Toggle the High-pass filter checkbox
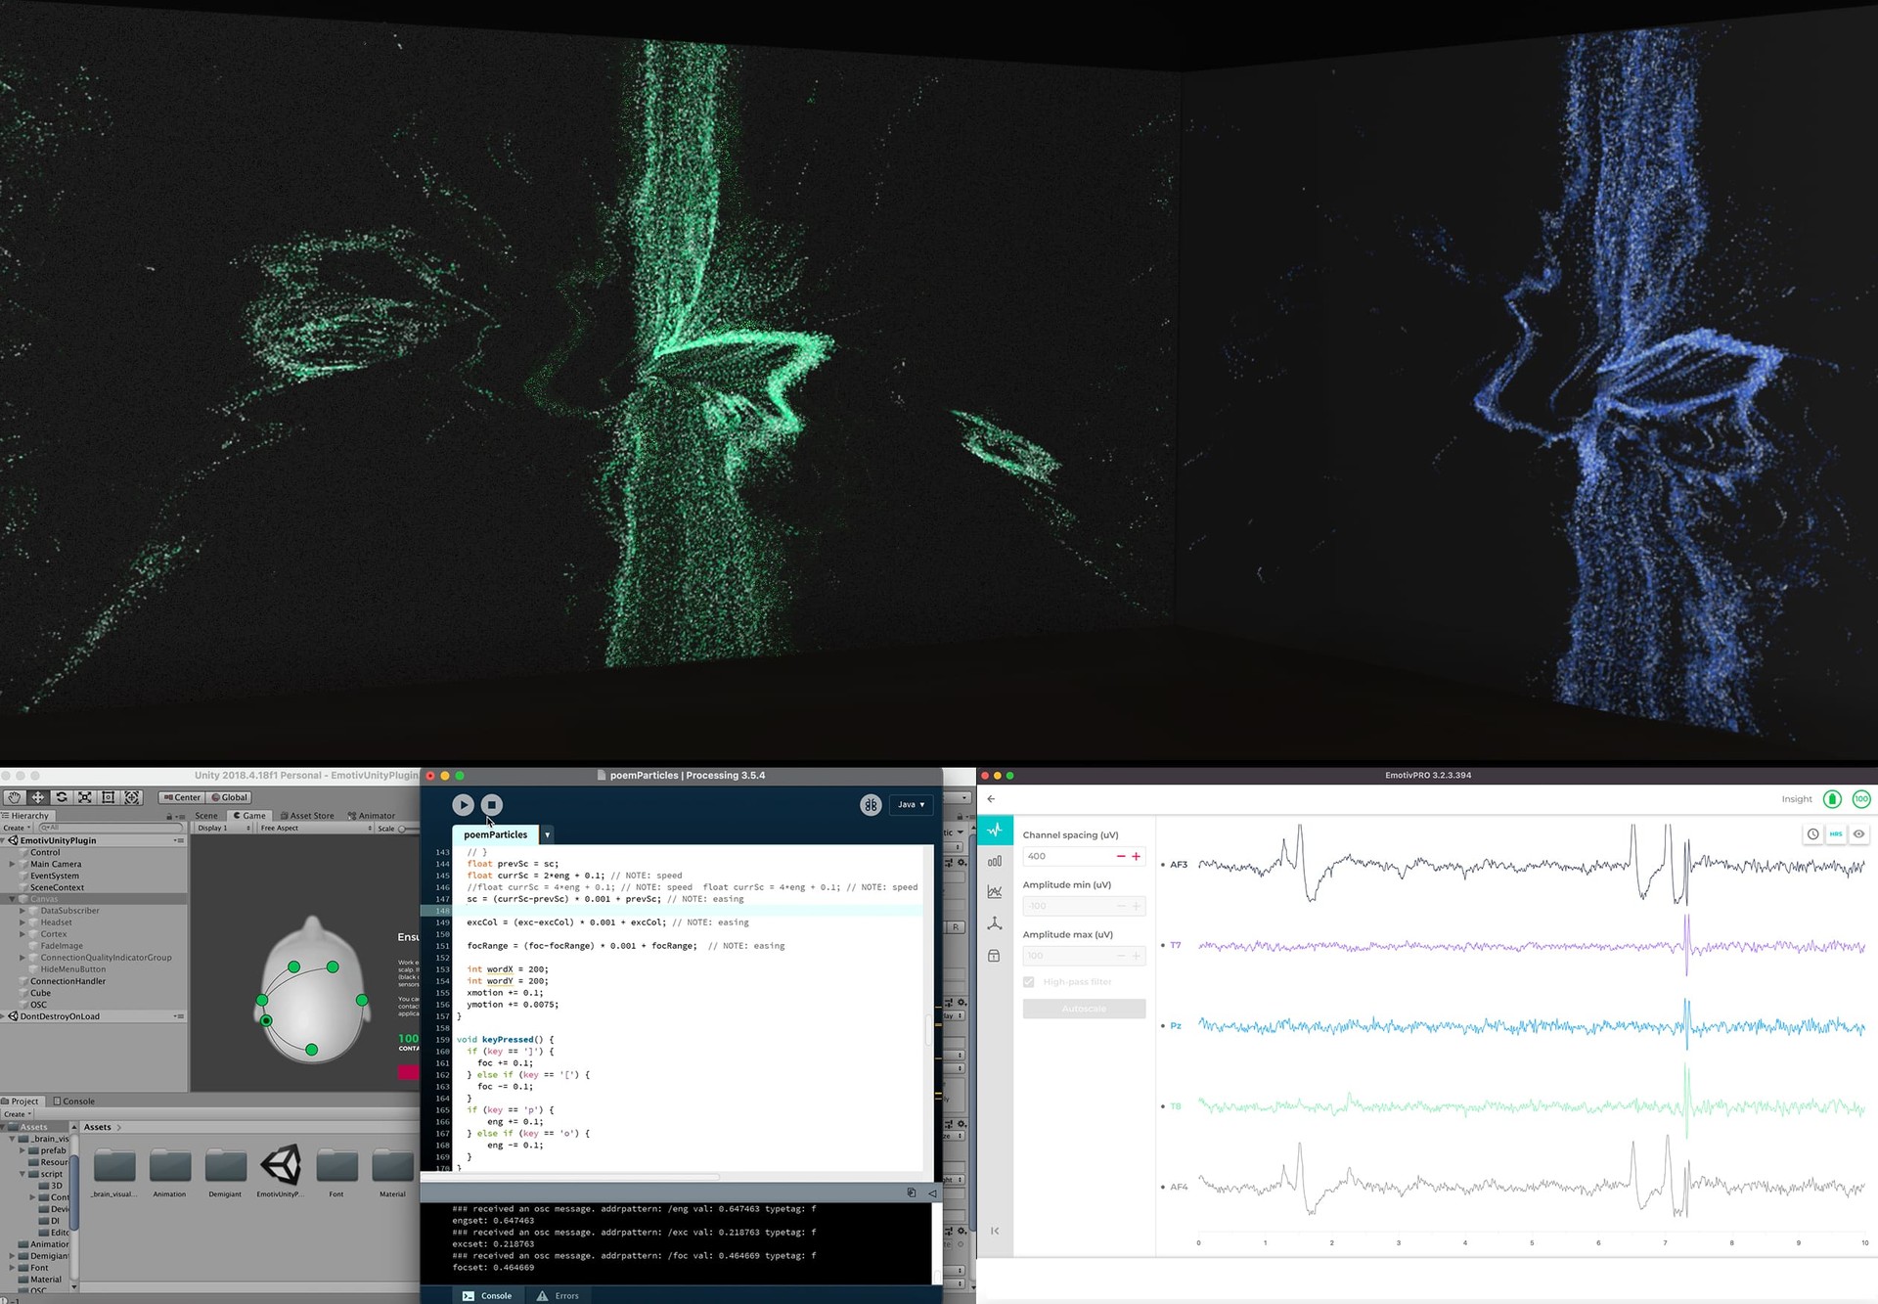This screenshot has height=1304, width=1878. pos(1029,981)
